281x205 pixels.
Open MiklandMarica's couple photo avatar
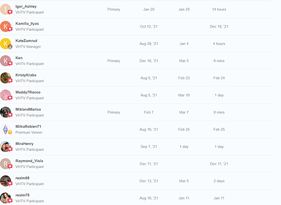coord(6,112)
